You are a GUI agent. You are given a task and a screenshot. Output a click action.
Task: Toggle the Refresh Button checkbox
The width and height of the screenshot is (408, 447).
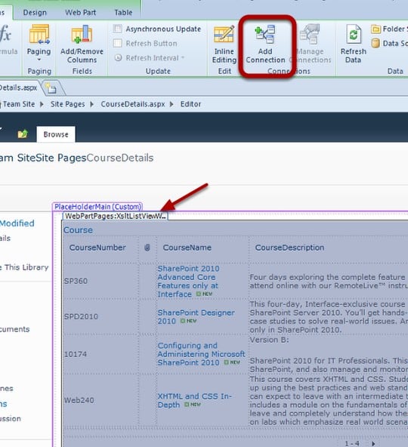pyautogui.click(x=118, y=43)
